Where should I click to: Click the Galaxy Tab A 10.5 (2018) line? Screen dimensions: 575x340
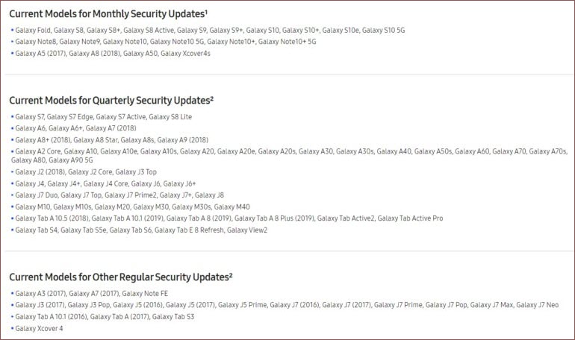pyautogui.click(x=229, y=218)
